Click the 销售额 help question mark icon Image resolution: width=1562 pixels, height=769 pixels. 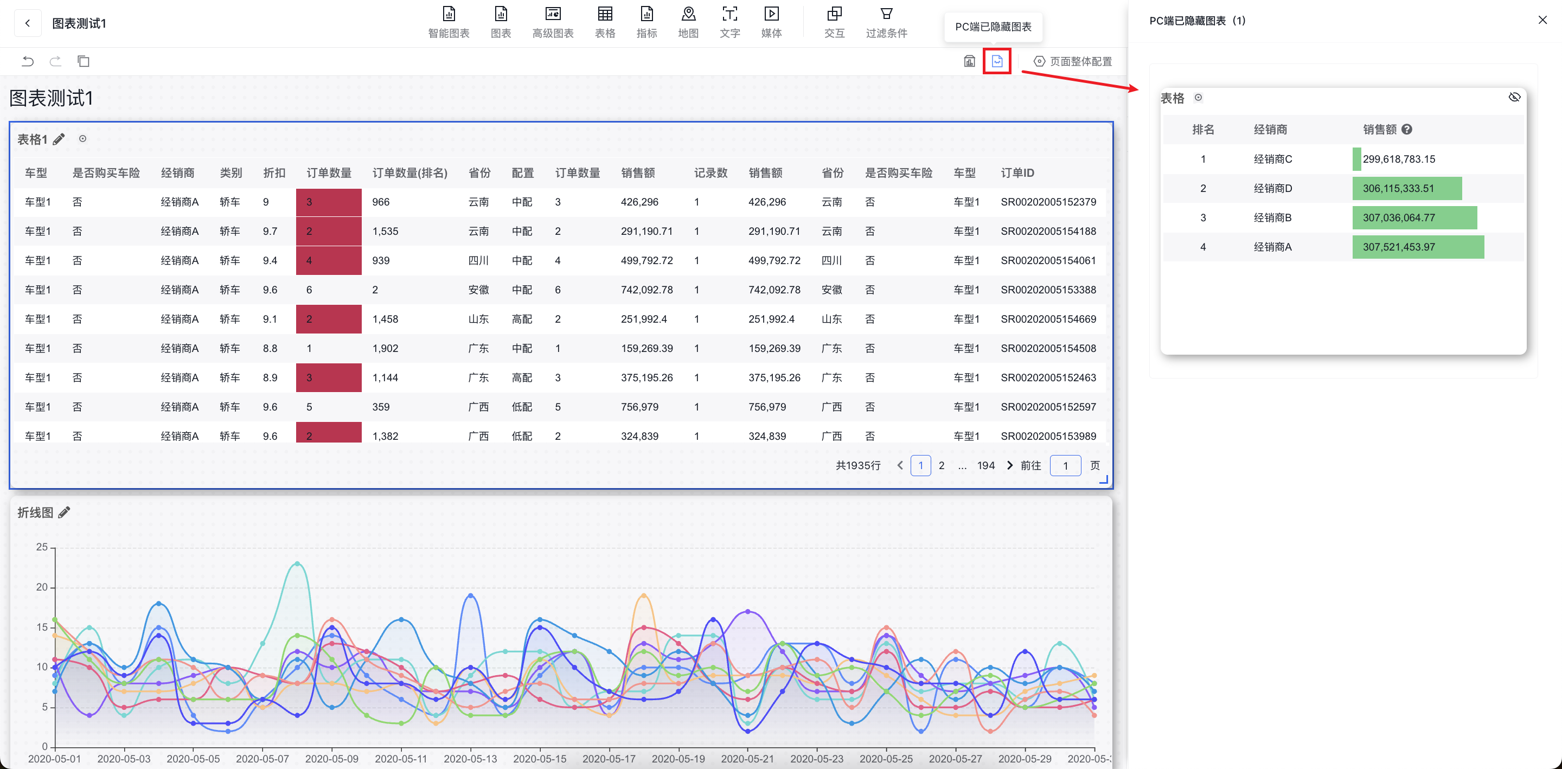coord(1407,129)
